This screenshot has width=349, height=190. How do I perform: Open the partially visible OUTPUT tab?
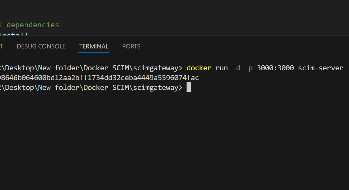(x=1, y=46)
